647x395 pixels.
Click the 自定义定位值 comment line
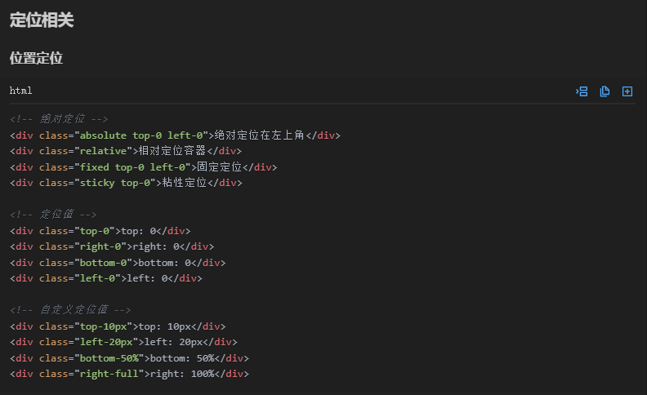pos(70,310)
